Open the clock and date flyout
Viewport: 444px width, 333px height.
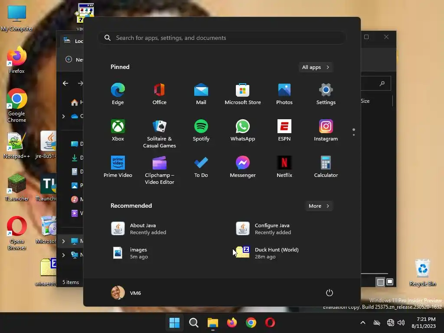click(424, 323)
